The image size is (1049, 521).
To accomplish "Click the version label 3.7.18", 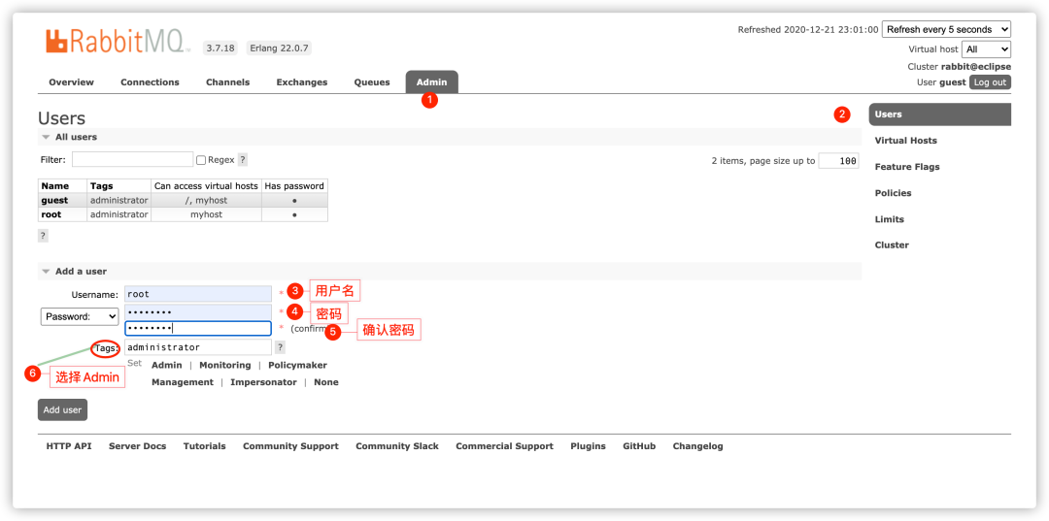I will tap(220, 49).
